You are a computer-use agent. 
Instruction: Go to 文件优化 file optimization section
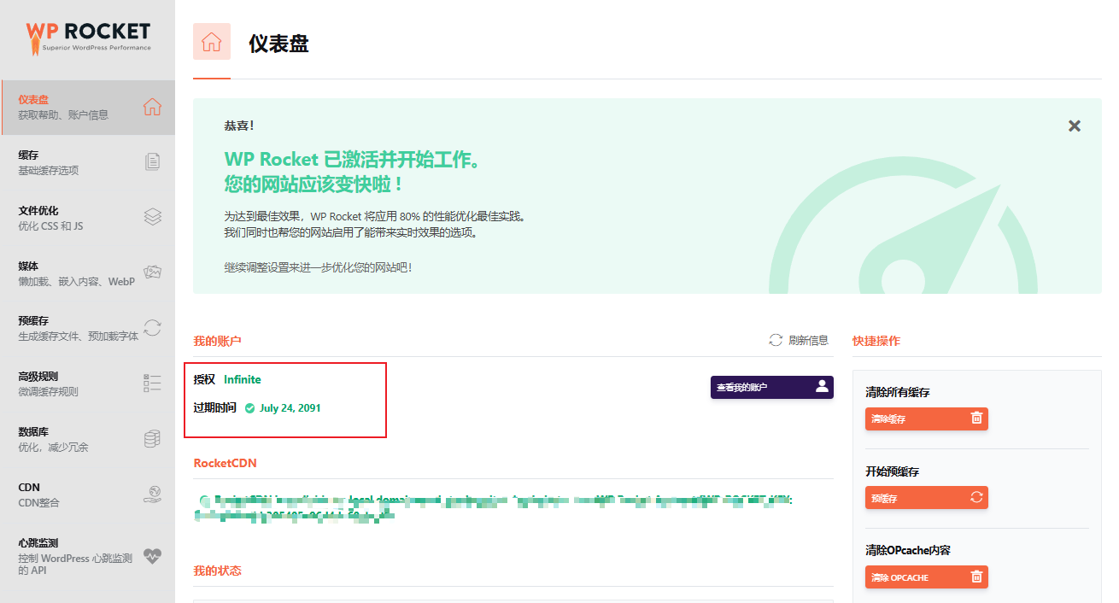(87, 218)
